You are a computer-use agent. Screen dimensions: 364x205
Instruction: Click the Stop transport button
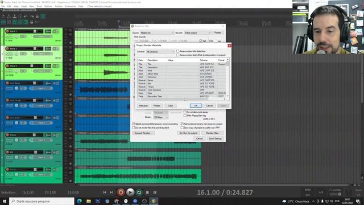[x=147, y=192]
